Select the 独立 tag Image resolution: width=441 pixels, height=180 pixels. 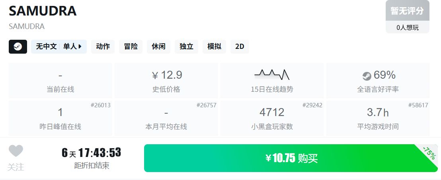(186, 46)
